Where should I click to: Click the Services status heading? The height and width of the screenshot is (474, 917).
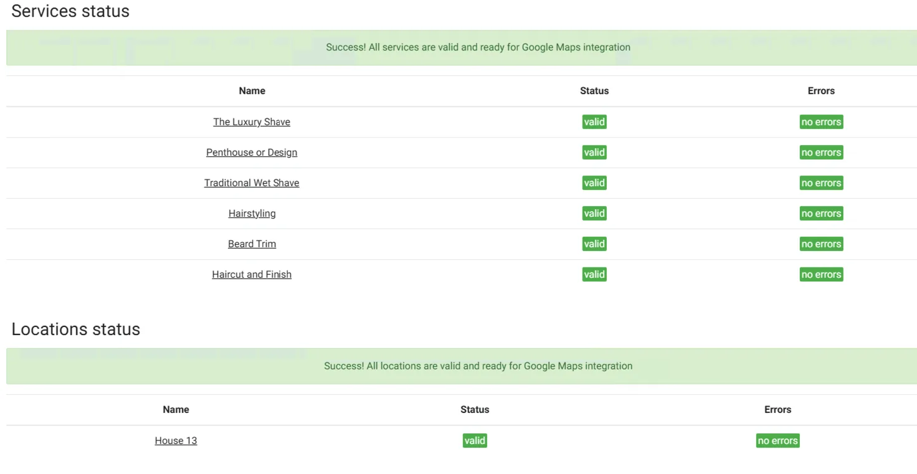[70, 11]
